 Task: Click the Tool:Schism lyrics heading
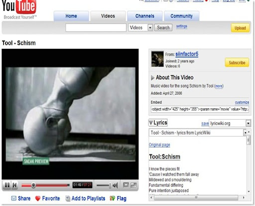pos(164,157)
